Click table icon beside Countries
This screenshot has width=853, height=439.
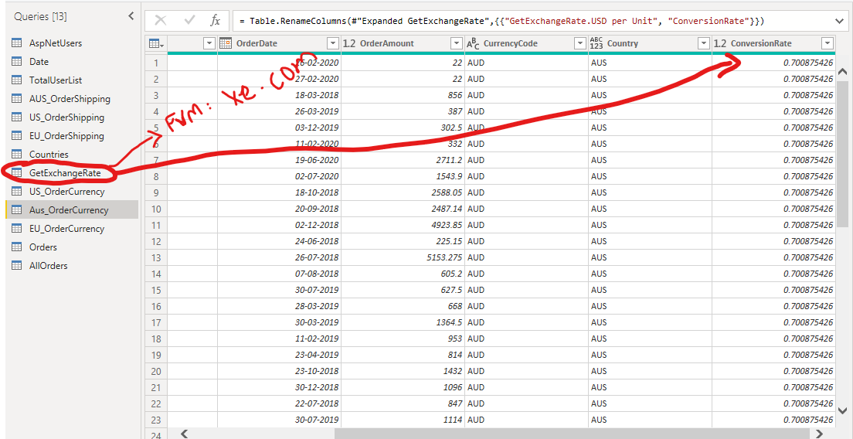point(17,154)
